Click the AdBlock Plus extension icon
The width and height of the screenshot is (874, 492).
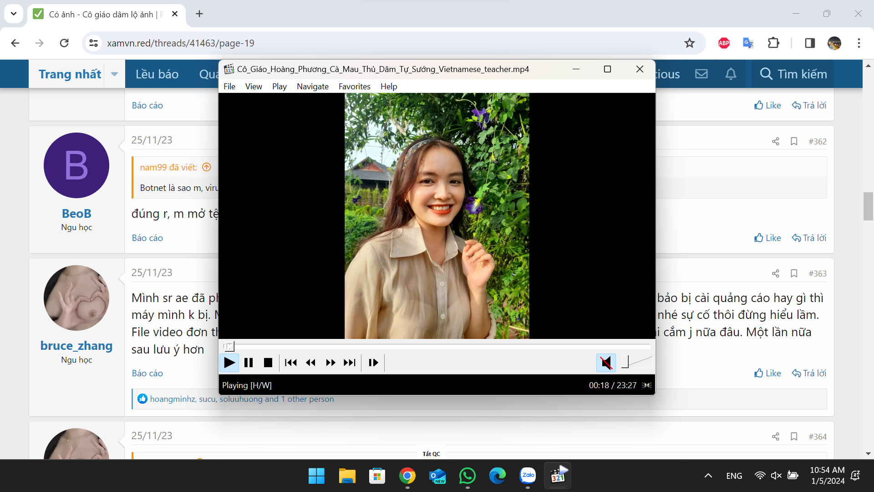click(724, 43)
